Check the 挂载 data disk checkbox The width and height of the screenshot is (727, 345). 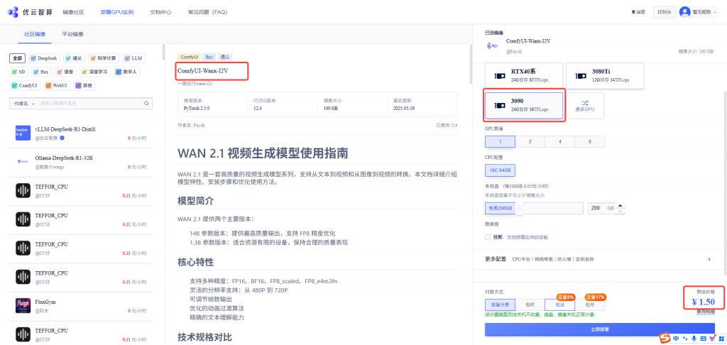pyautogui.click(x=487, y=237)
